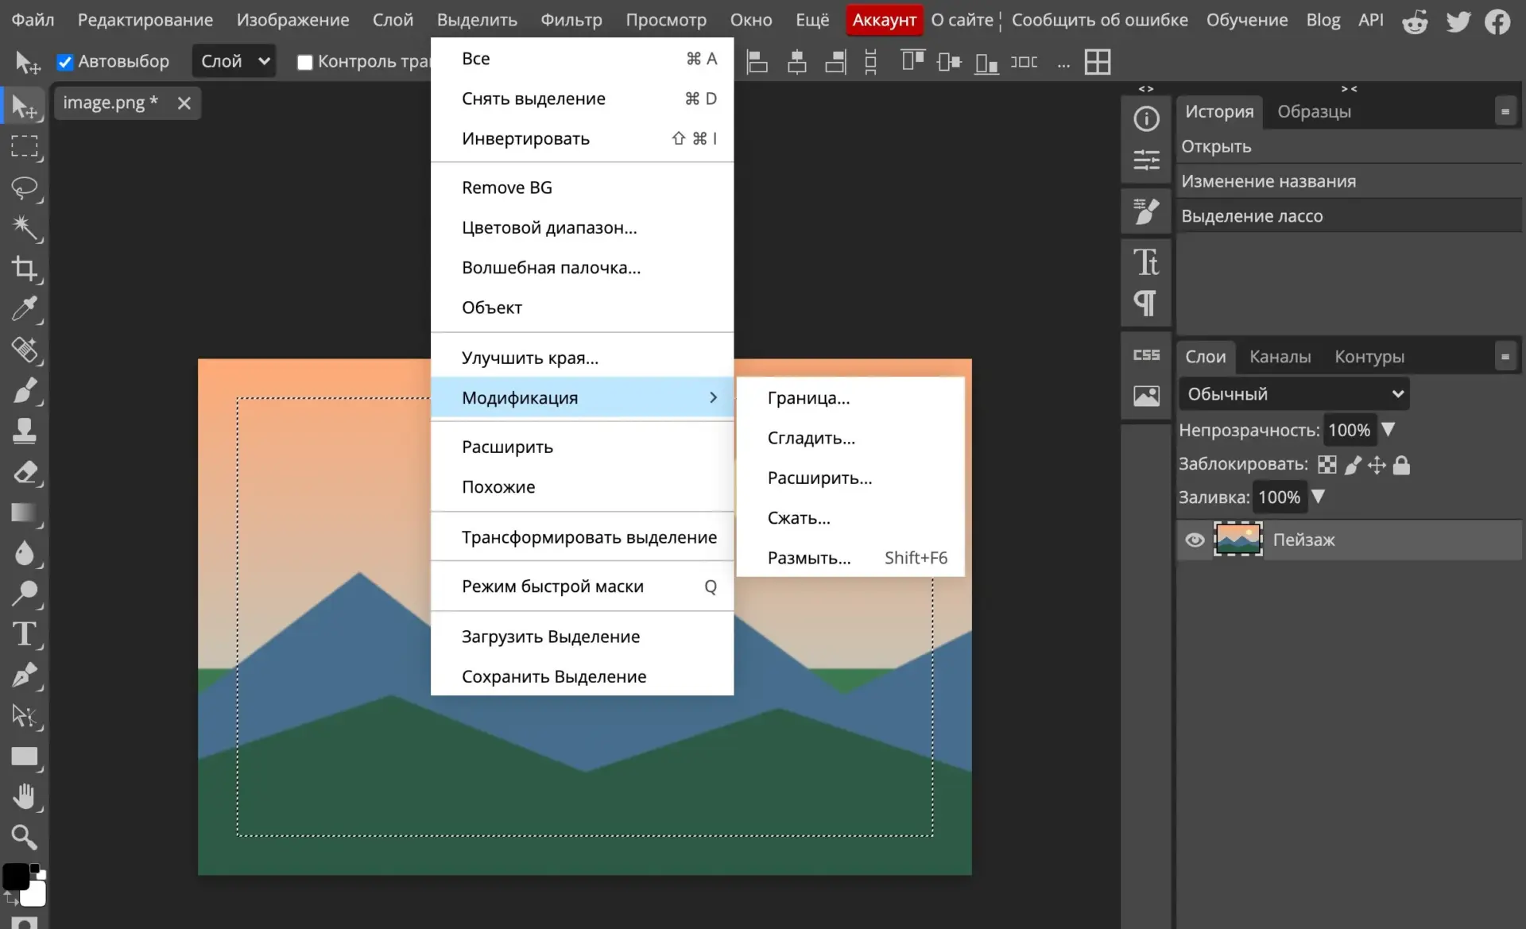Click the black foreground color swatch
1526x929 pixels.
(15, 876)
